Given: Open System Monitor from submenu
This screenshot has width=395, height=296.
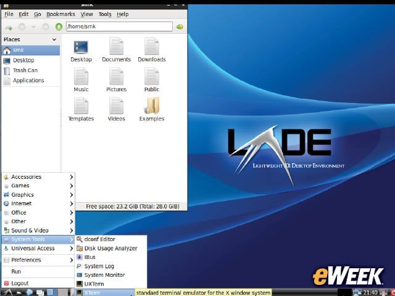Looking at the screenshot, I should coord(111,275).
